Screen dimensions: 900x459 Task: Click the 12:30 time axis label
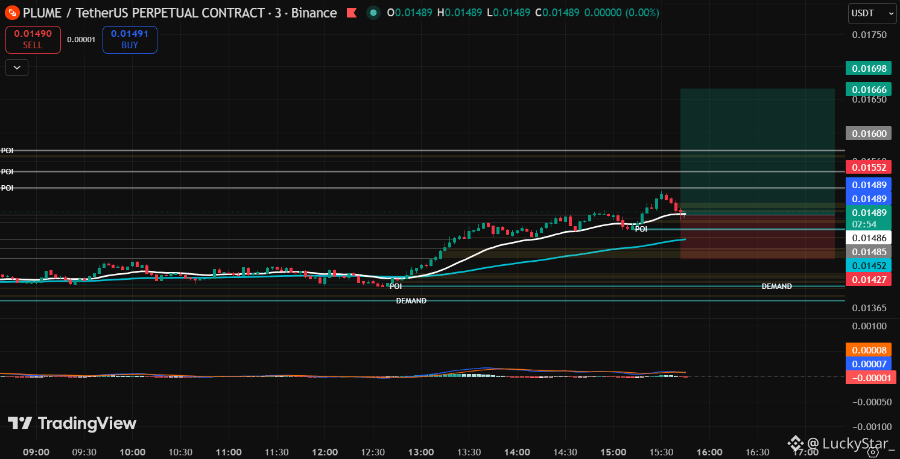(373, 452)
